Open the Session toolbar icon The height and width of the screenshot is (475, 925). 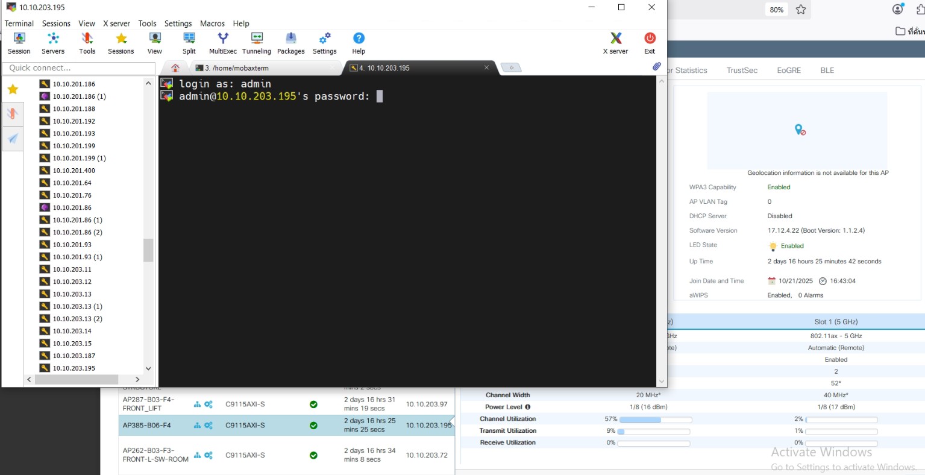click(19, 43)
